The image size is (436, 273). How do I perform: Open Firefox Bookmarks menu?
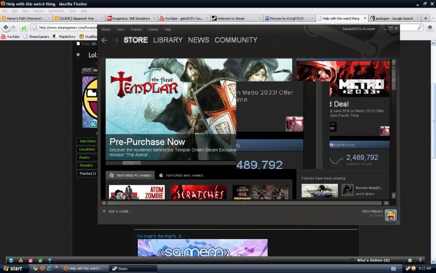tap(57, 11)
